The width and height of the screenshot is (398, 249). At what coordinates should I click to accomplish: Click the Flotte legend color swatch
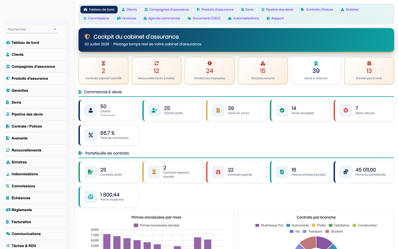[313, 225]
